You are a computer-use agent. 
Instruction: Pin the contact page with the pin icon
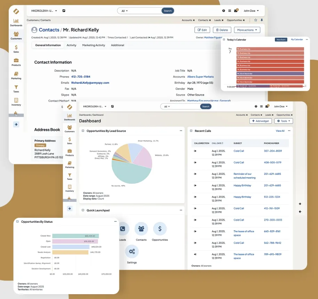(x=262, y=20)
